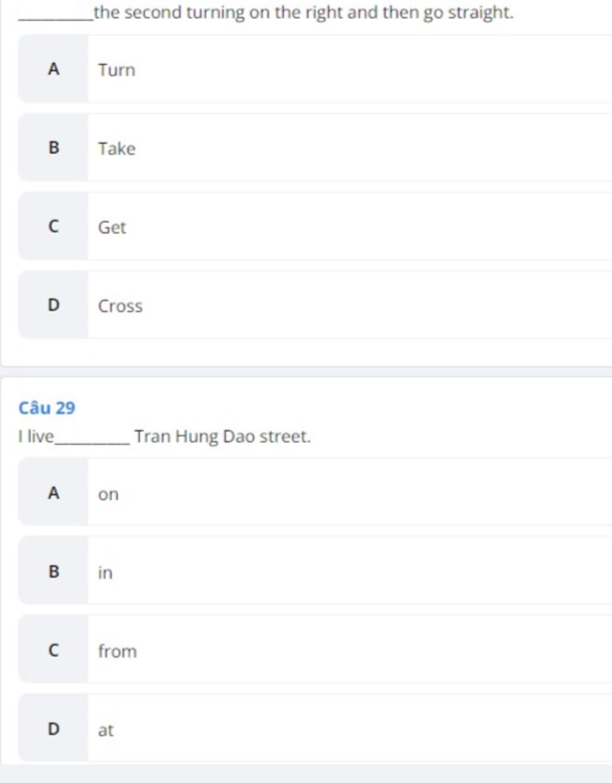Click the letter A label beside 'on'
Image resolution: width=612 pixels, height=783 pixels.
click(53, 493)
